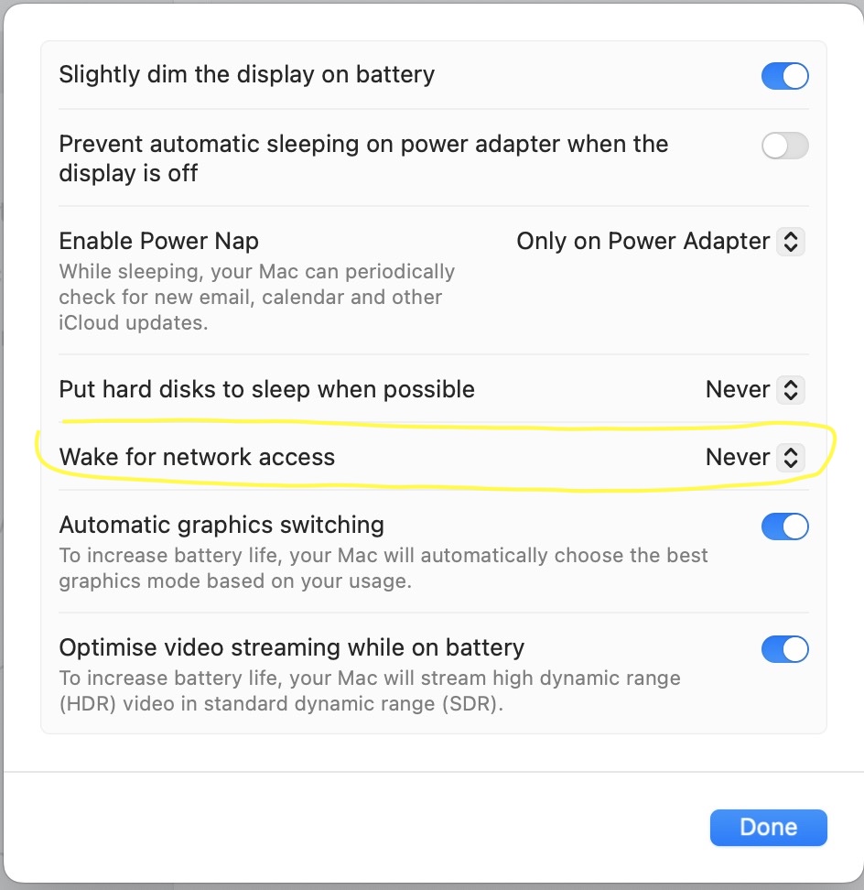Screen dimensions: 864x890
Task: Click the Power Nap iCloud updates description
Action: tap(256, 297)
